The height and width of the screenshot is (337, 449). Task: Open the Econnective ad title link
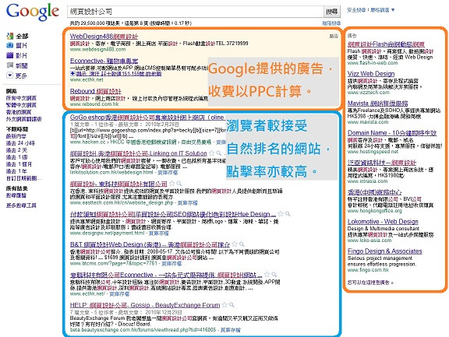coord(104,61)
